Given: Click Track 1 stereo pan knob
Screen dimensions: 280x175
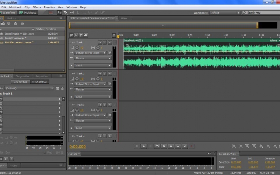Looking at the screenshot, I should tap(98, 48).
